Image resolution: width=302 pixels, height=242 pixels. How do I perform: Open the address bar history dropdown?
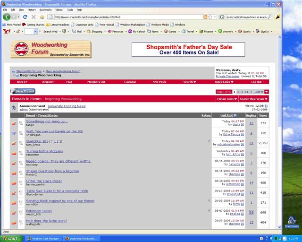click(x=215, y=17)
